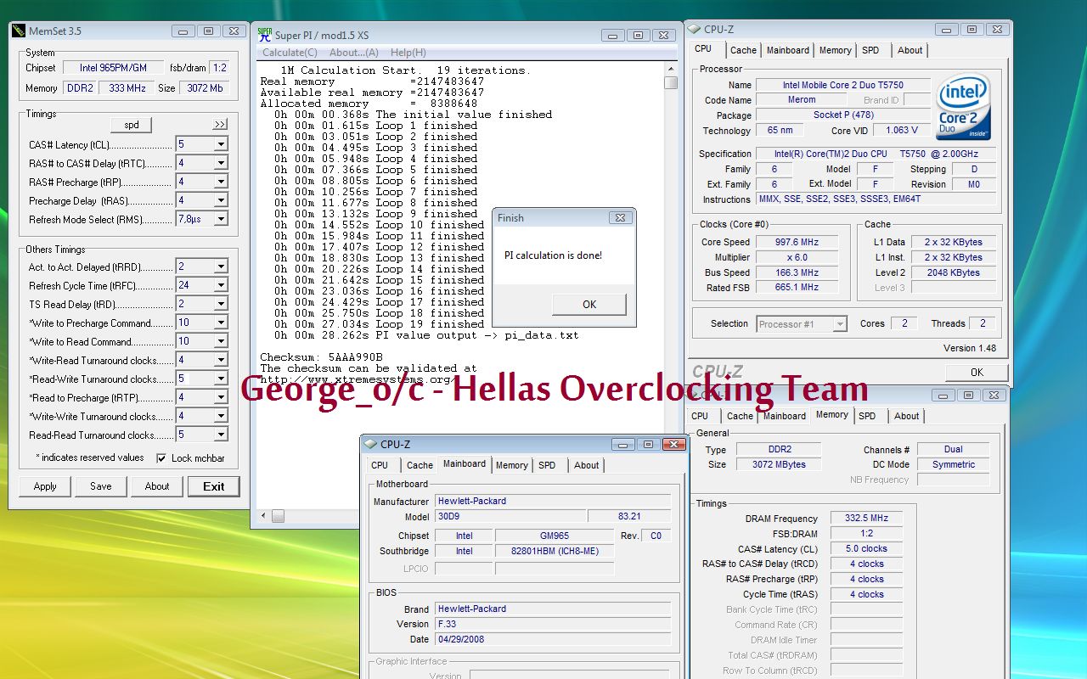
Task: Switch to Memory tab in top CPU-Z window
Action: click(836, 50)
